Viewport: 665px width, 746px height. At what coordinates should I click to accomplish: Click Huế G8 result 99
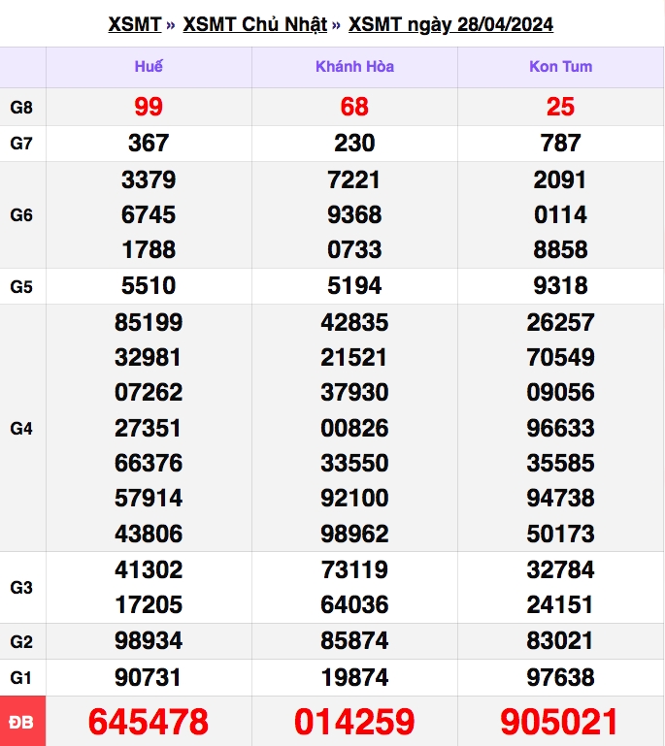(x=149, y=107)
